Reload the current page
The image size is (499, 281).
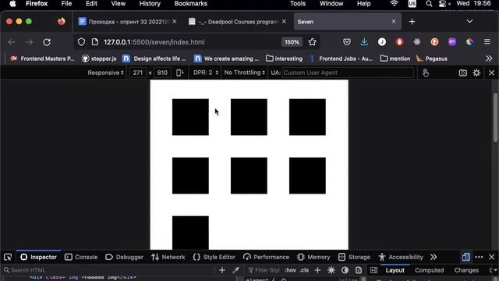[47, 42]
